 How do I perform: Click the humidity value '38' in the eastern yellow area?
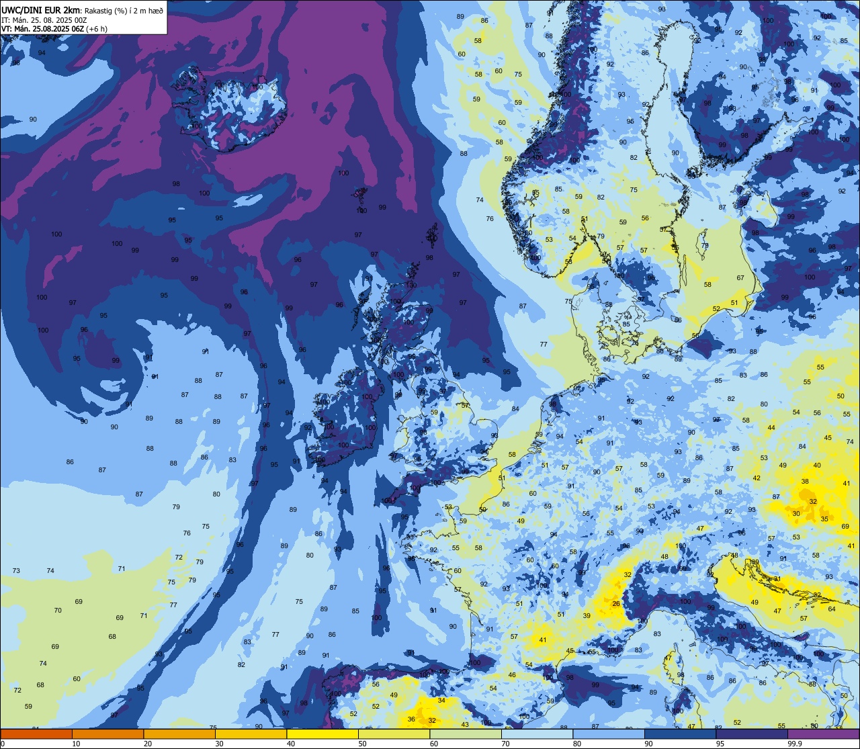pos(806,482)
